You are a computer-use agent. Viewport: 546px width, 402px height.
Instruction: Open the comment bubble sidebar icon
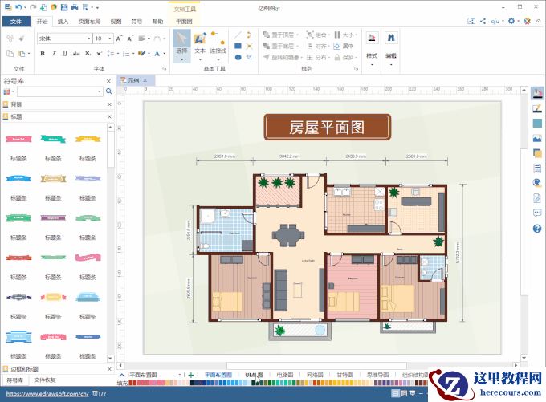coord(537,213)
